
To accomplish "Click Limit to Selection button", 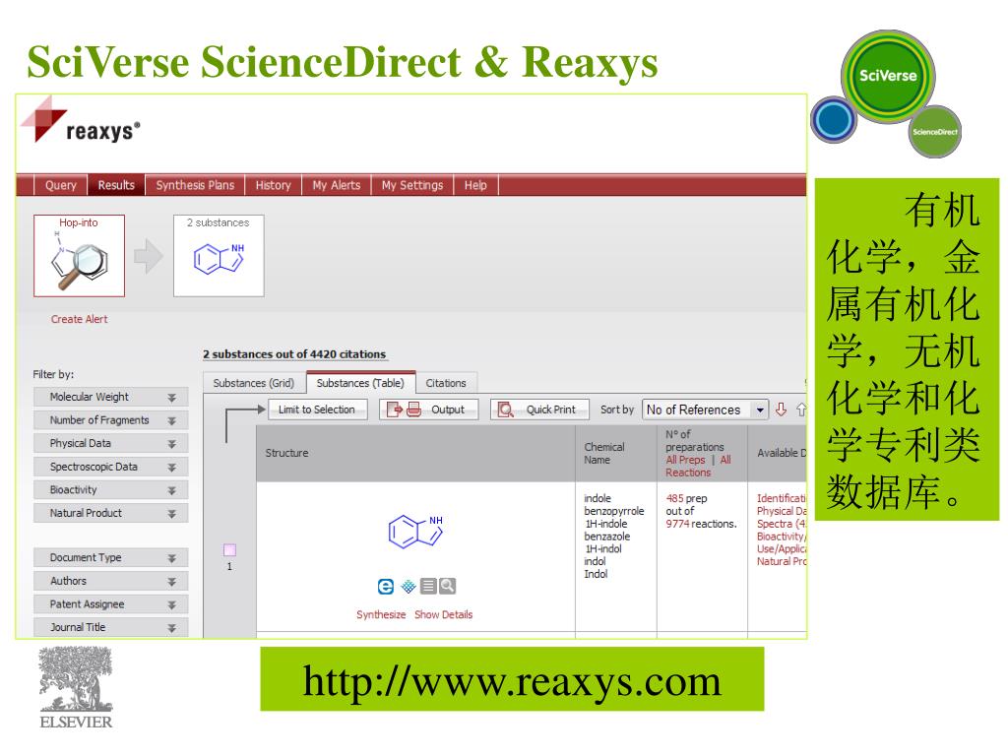I will (316, 409).
